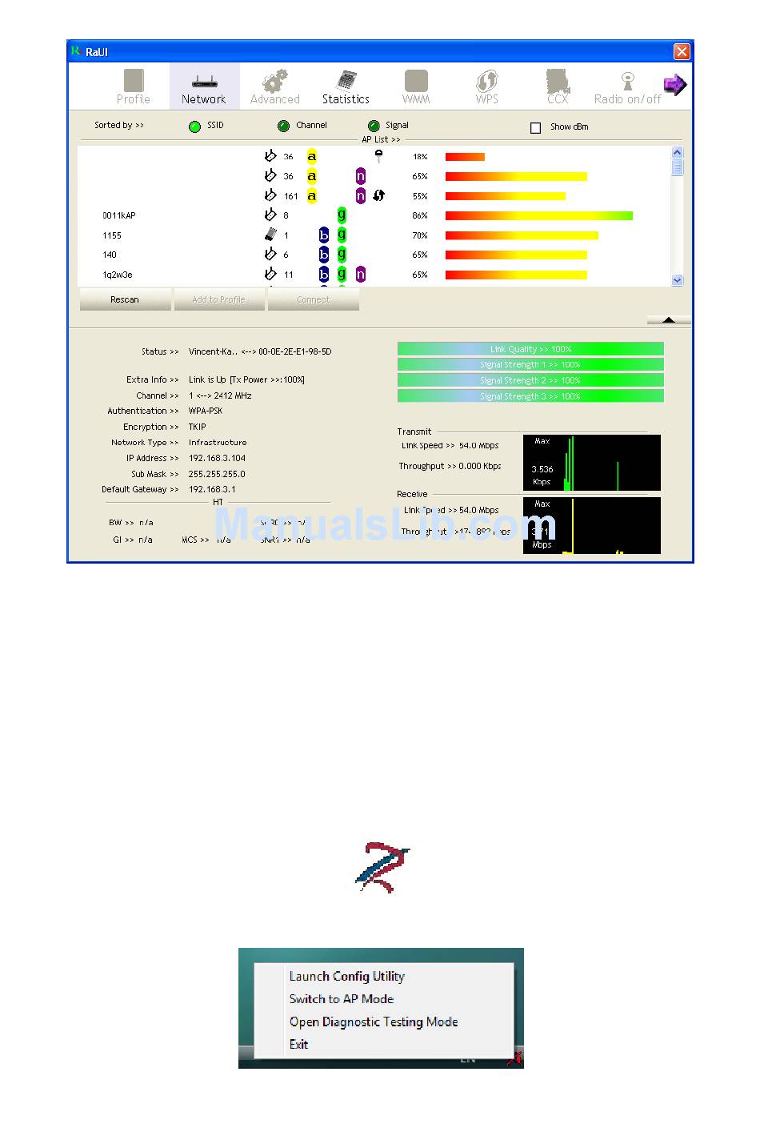Click the purple n badge in channel 161 row
The image size is (760, 1136).
(x=361, y=195)
